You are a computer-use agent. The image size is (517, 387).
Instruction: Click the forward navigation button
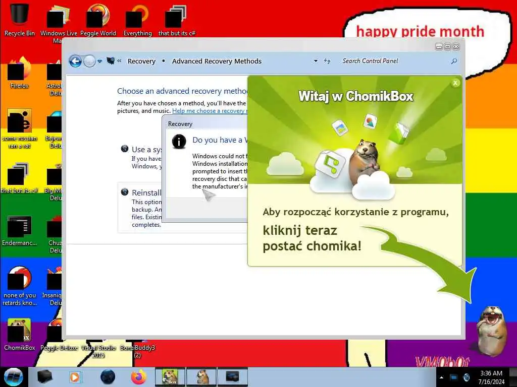click(89, 61)
